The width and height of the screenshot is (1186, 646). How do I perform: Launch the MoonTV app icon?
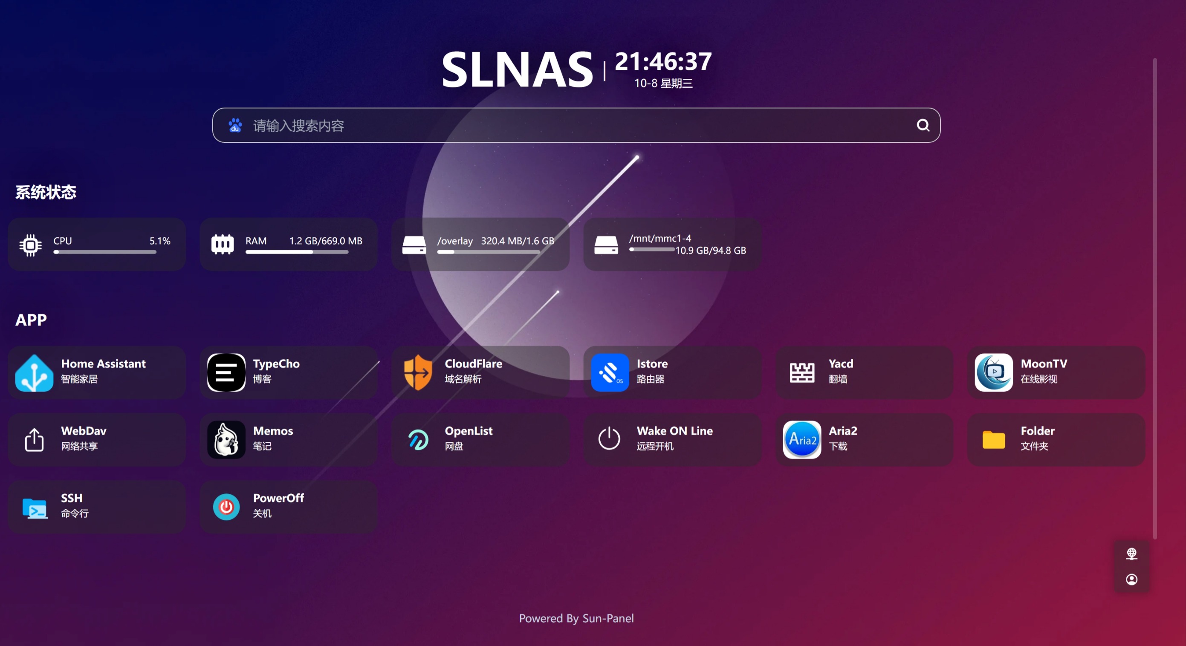(994, 372)
